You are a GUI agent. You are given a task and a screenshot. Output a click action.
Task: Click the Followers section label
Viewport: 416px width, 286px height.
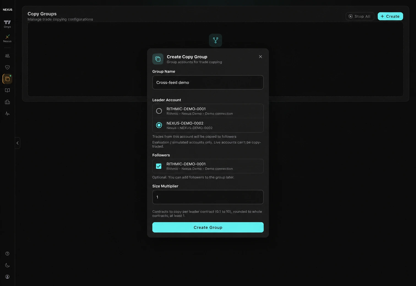pyautogui.click(x=161, y=155)
